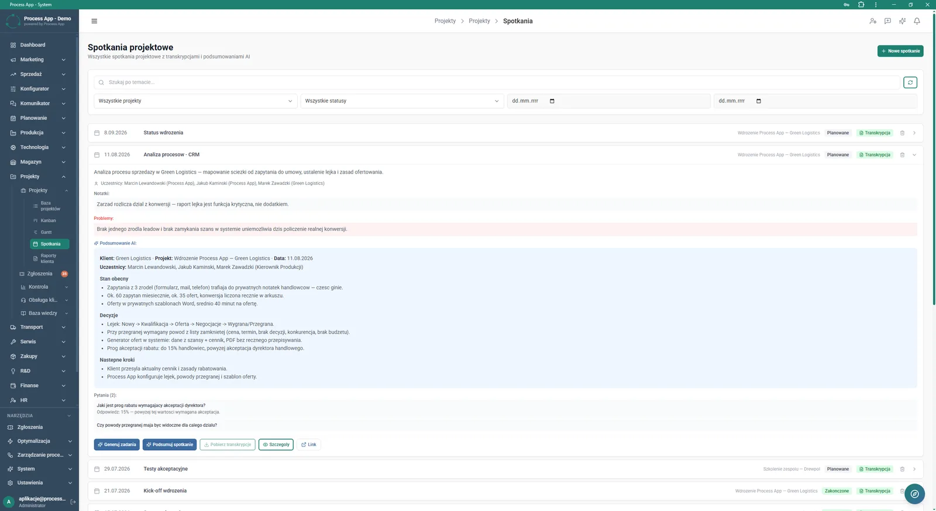Focus the Szukaj po temacie search field

coord(497,82)
